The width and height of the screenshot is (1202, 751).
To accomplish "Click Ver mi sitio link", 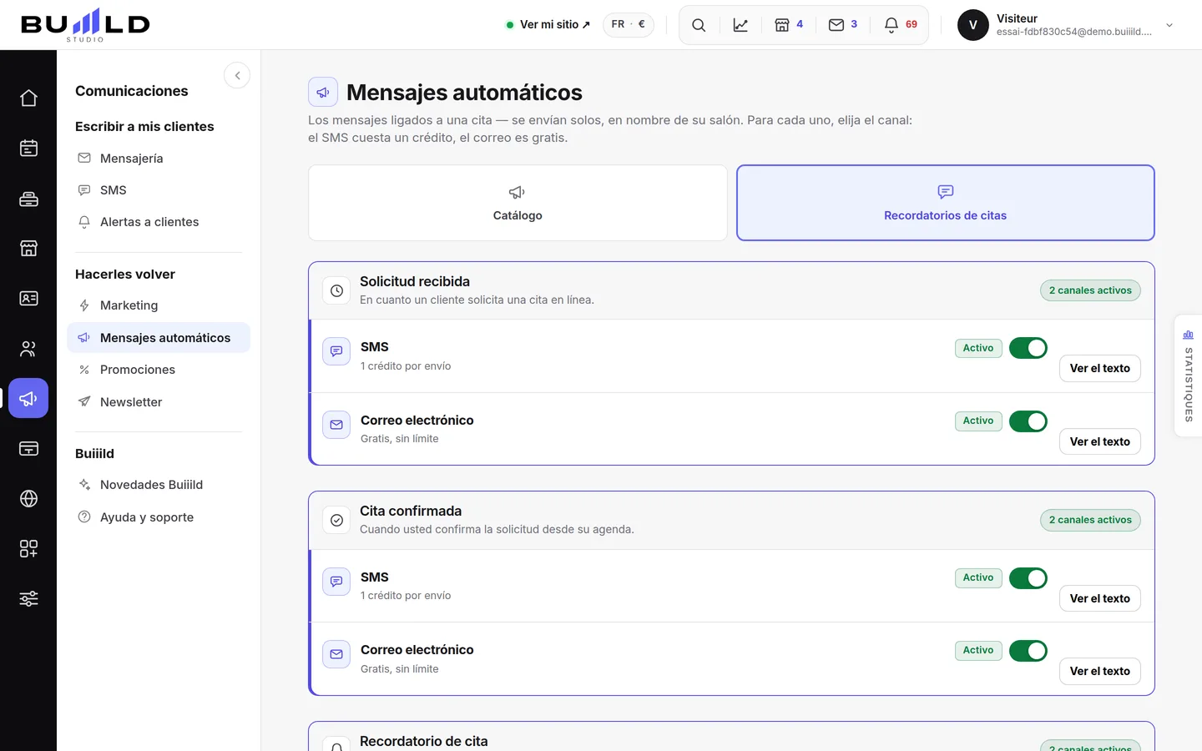I will (x=548, y=24).
